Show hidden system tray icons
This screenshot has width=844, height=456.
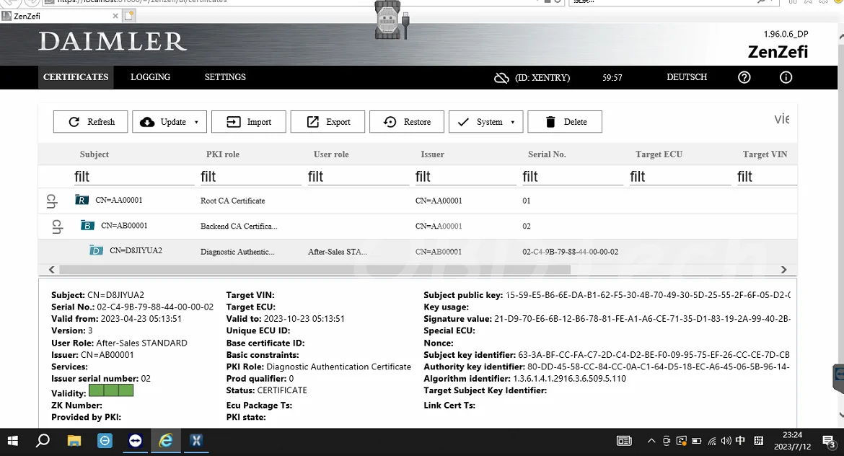click(x=651, y=441)
